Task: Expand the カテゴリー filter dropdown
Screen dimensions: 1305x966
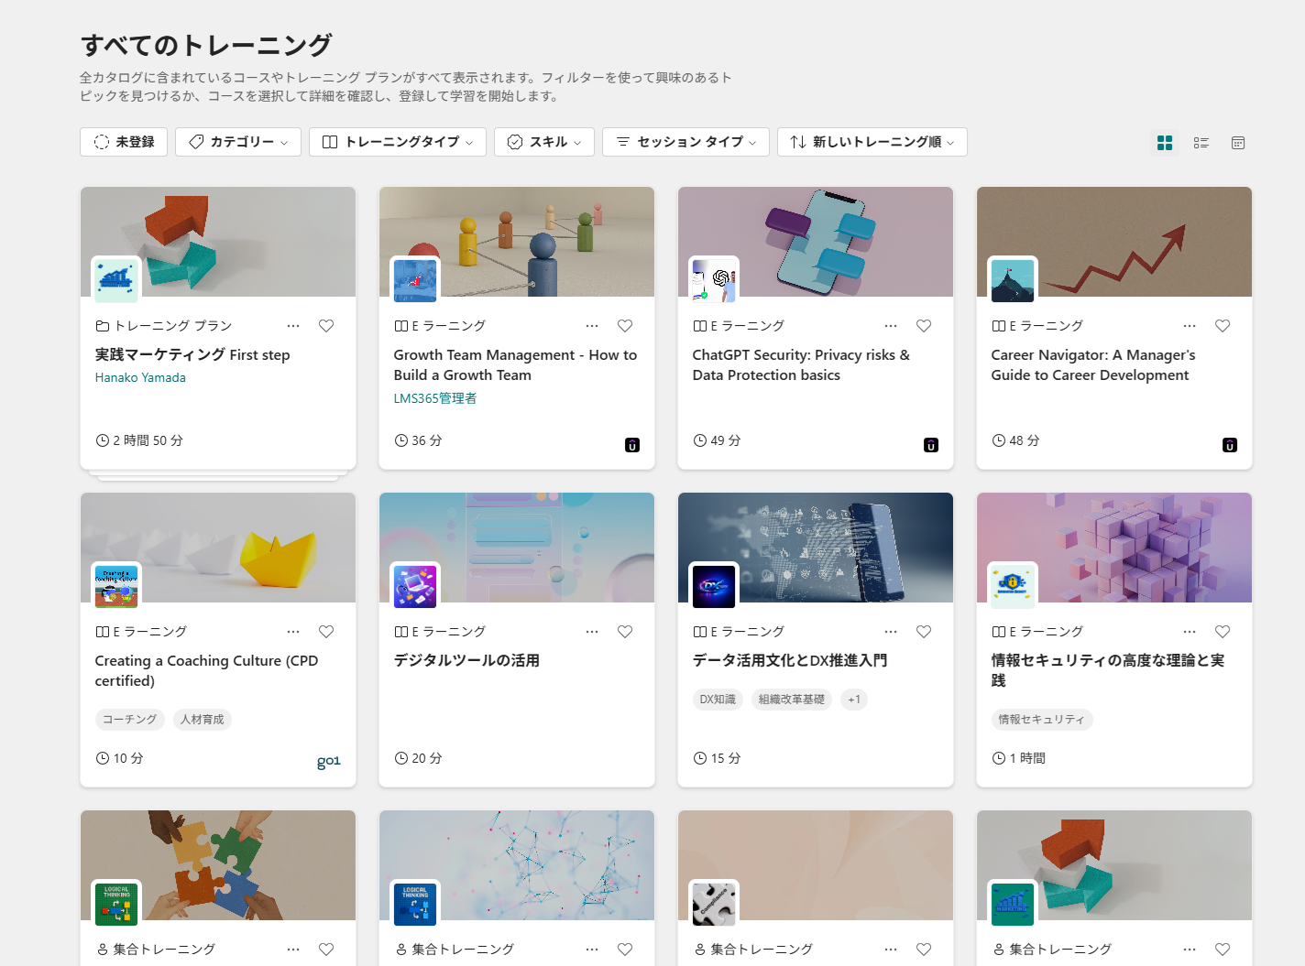Action: tap(238, 142)
